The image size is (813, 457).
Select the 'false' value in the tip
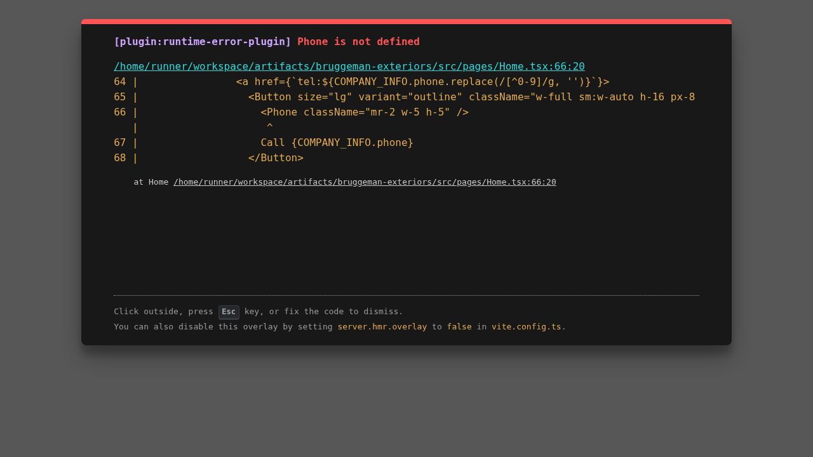pyautogui.click(x=459, y=327)
